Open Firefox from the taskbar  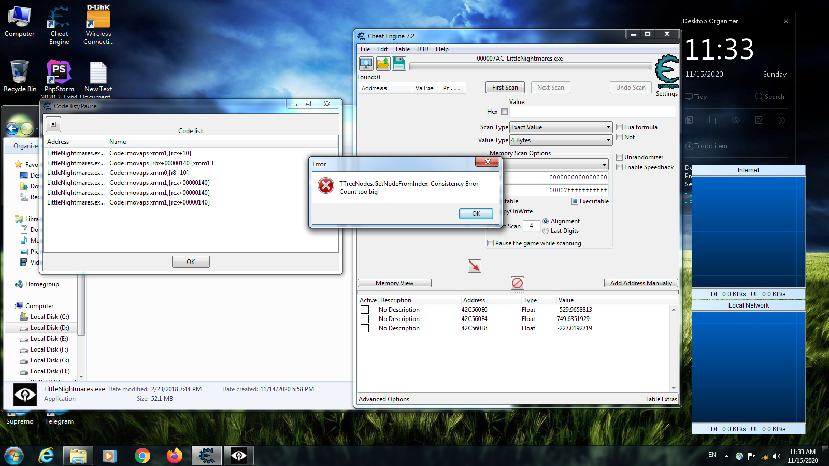(174, 456)
